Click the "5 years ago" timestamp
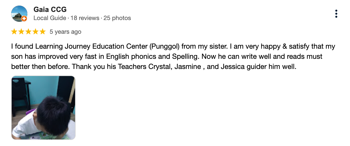The width and height of the screenshot is (350, 146). (x=65, y=32)
